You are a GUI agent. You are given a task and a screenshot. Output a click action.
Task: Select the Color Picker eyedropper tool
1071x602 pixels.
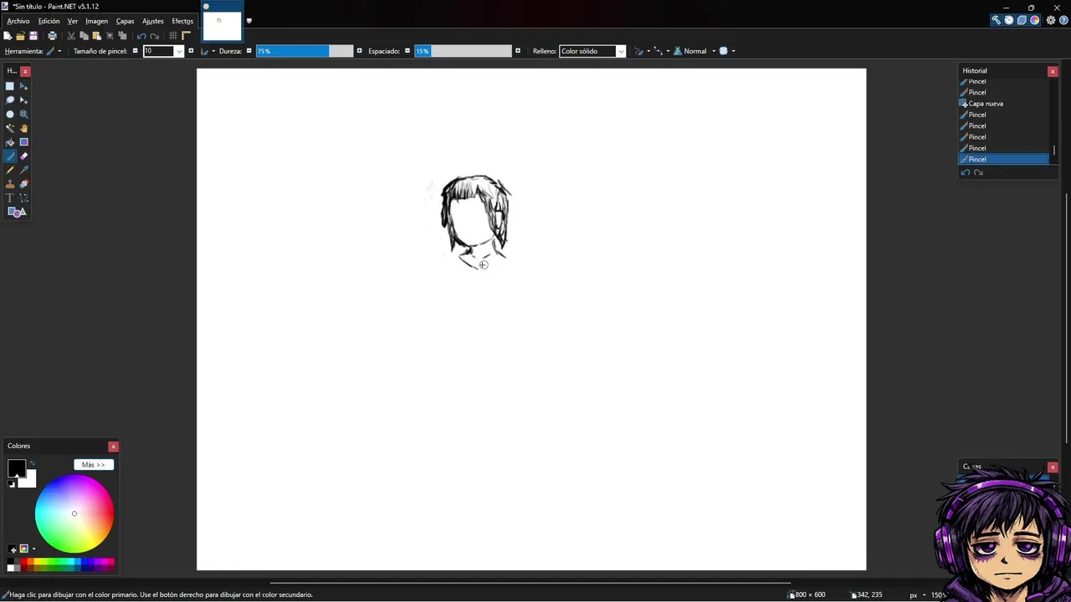[x=23, y=170]
